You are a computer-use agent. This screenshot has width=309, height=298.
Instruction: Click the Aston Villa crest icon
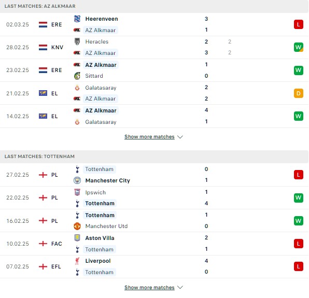click(77, 238)
